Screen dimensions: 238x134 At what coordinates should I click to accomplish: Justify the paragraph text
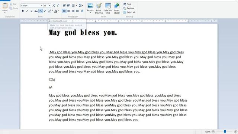(77, 11)
